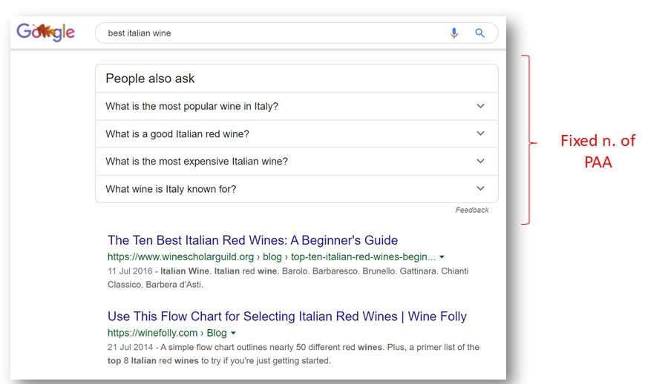Expand chevron beside 'most expensive Italian wine'
This screenshot has width=645, height=384.
480,161
